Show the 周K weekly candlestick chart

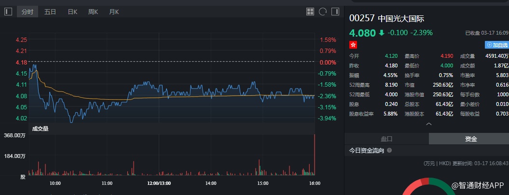coord(93,11)
